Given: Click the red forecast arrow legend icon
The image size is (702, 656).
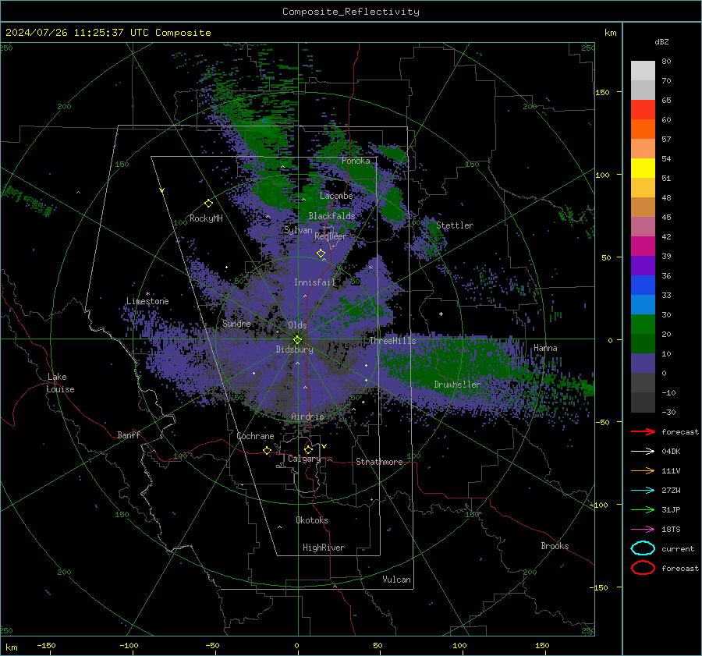Looking at the screenshot, I should pos(643,431).
